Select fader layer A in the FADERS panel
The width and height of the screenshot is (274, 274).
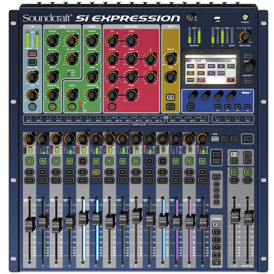pos(216,225)
